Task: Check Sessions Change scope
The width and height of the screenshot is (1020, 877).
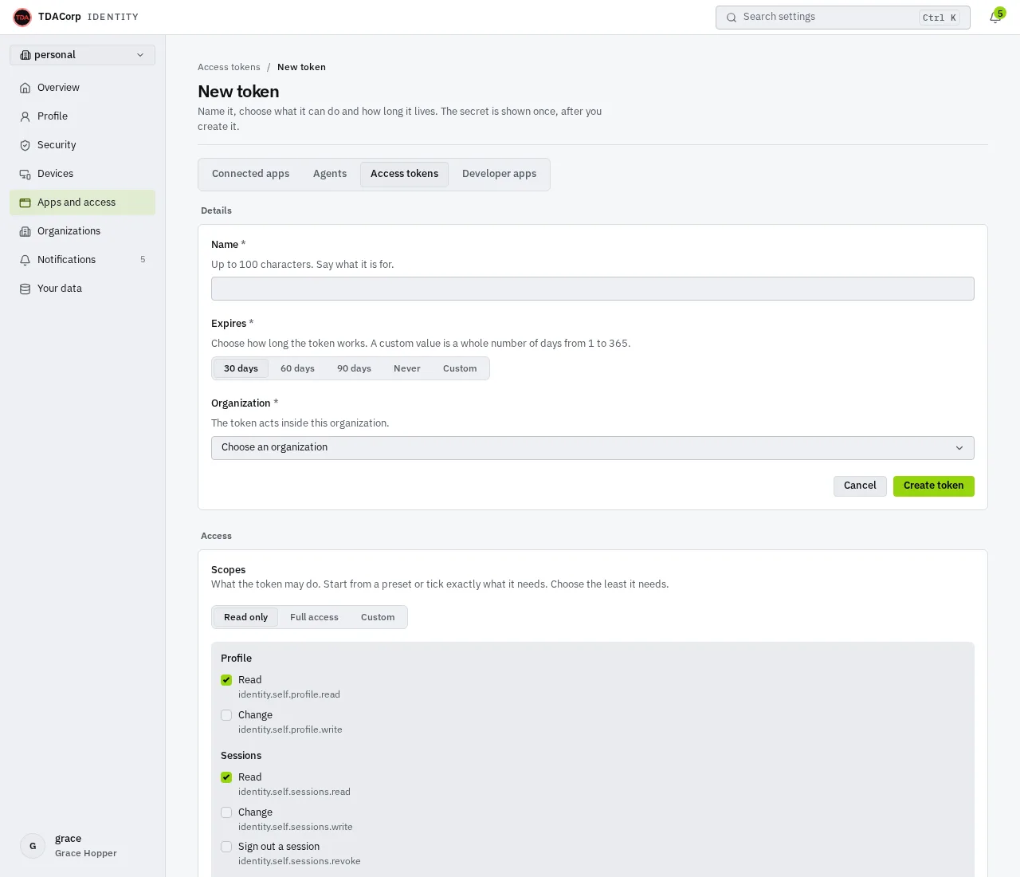Action: pyautogui.click(x=226, y=812)
